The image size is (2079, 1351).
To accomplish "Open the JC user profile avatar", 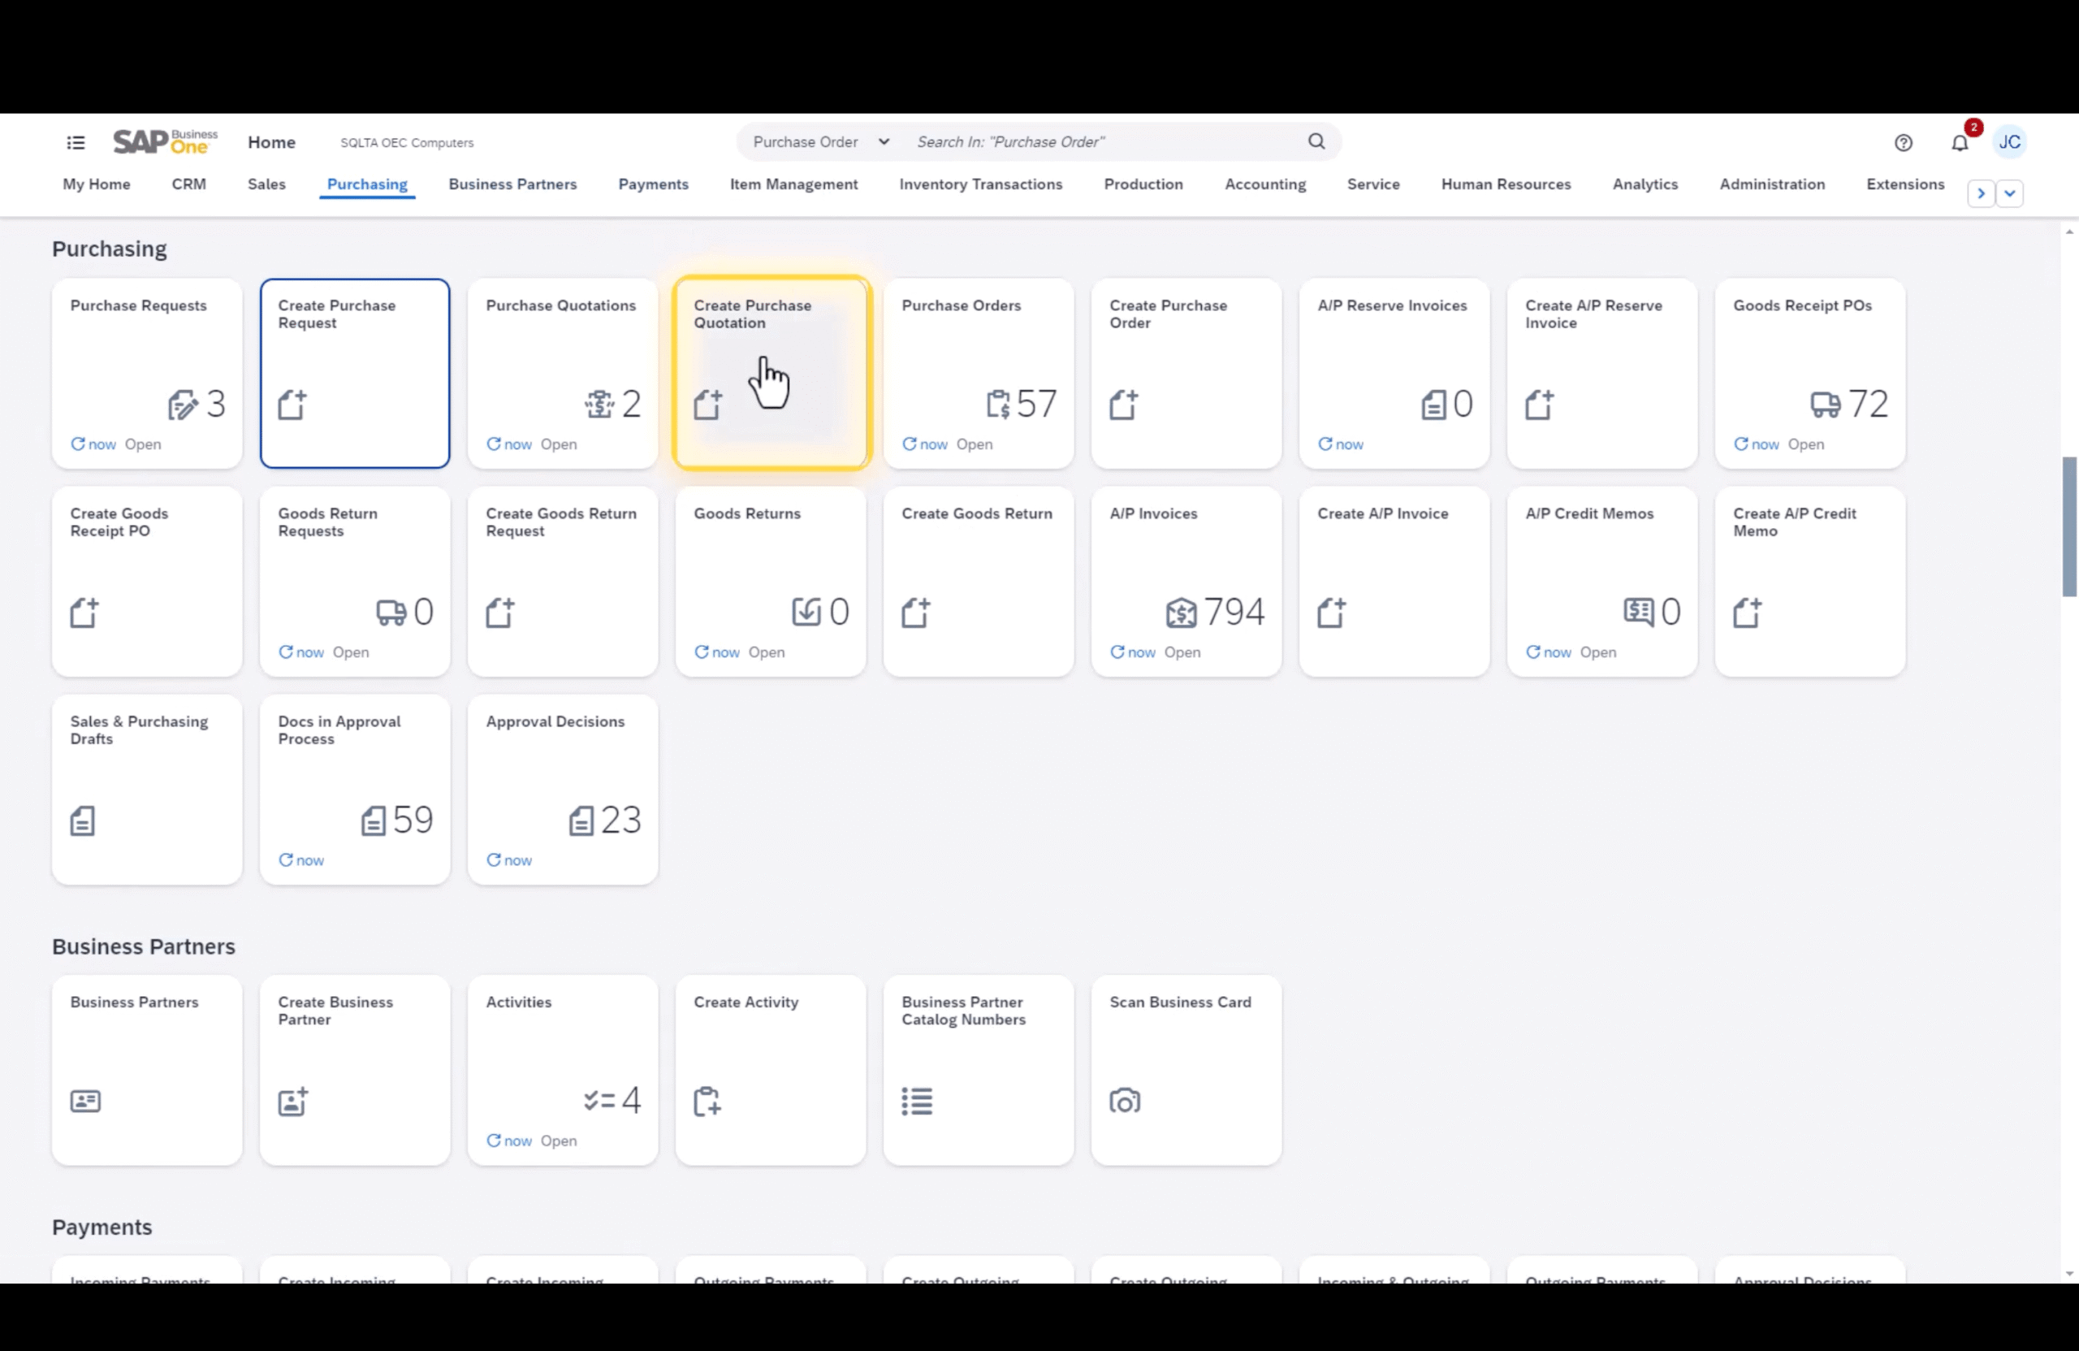I will pos(2009,141).
